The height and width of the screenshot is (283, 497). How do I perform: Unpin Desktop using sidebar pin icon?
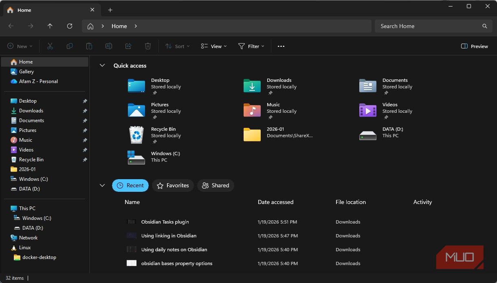[85, 101]
